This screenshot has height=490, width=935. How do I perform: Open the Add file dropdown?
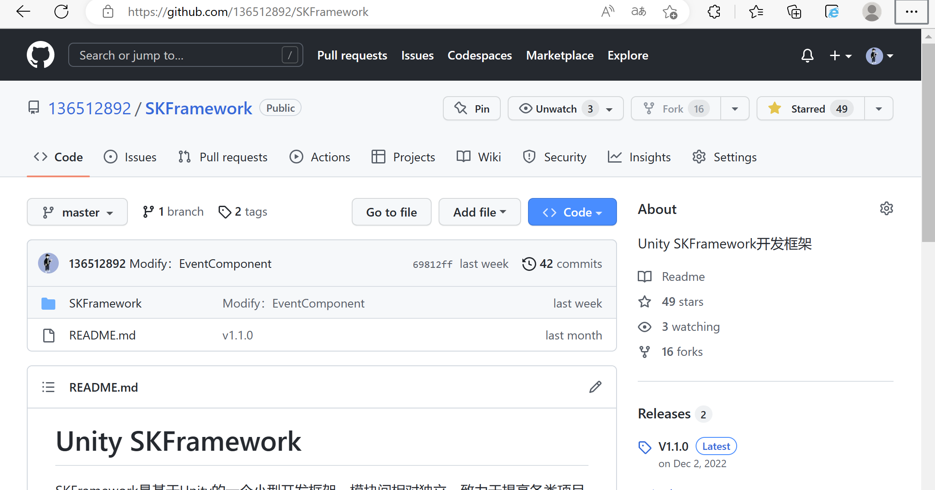coord(479,212)
